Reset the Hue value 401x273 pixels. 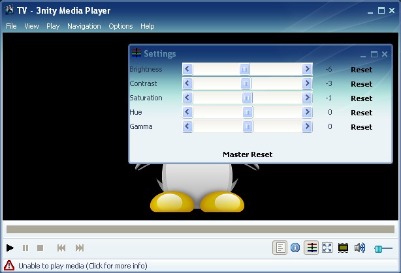point(361,113)
